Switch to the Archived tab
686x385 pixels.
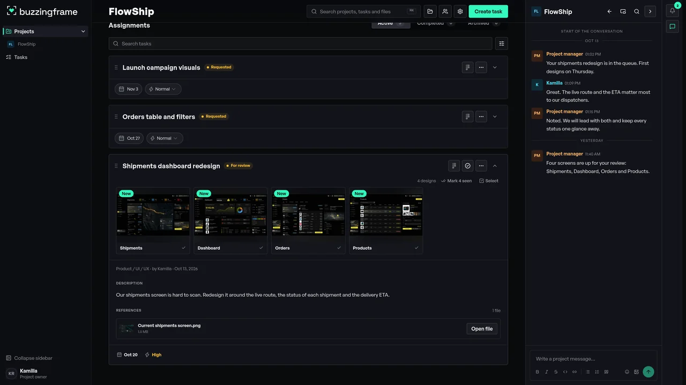(x=484, y=24)
